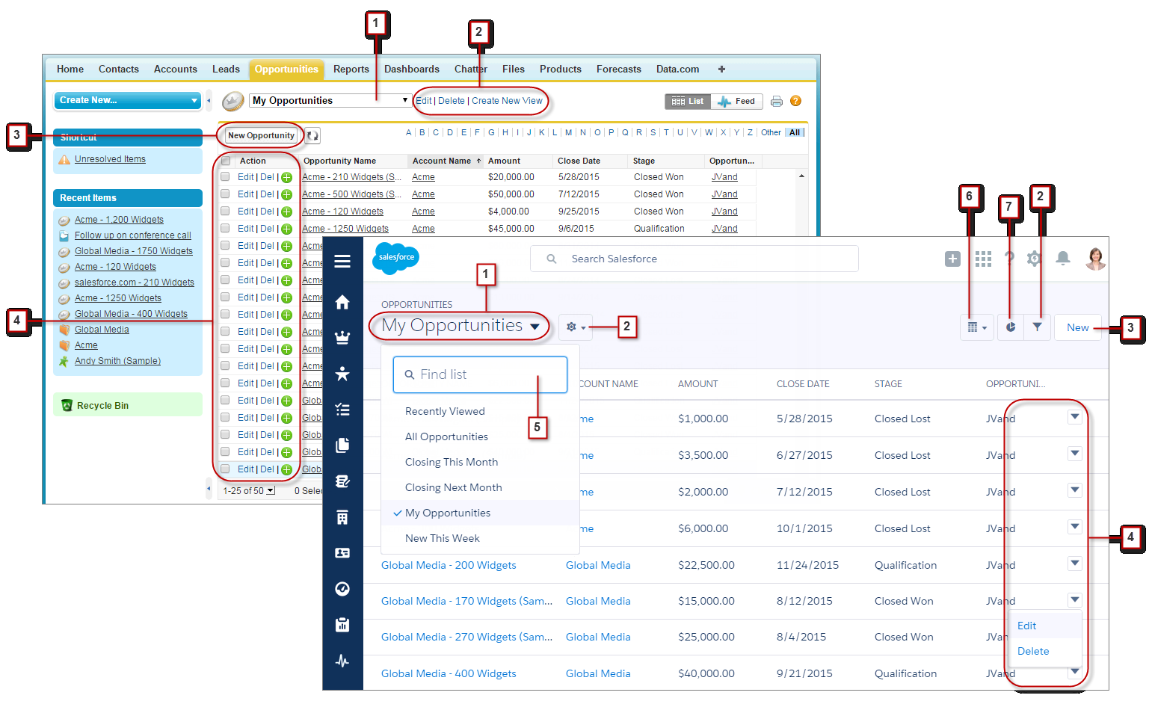This screenshot has width=1149, height=713.
Task: Collapse the Classic sidebar with the arrow handle
Action: (209, 100)
